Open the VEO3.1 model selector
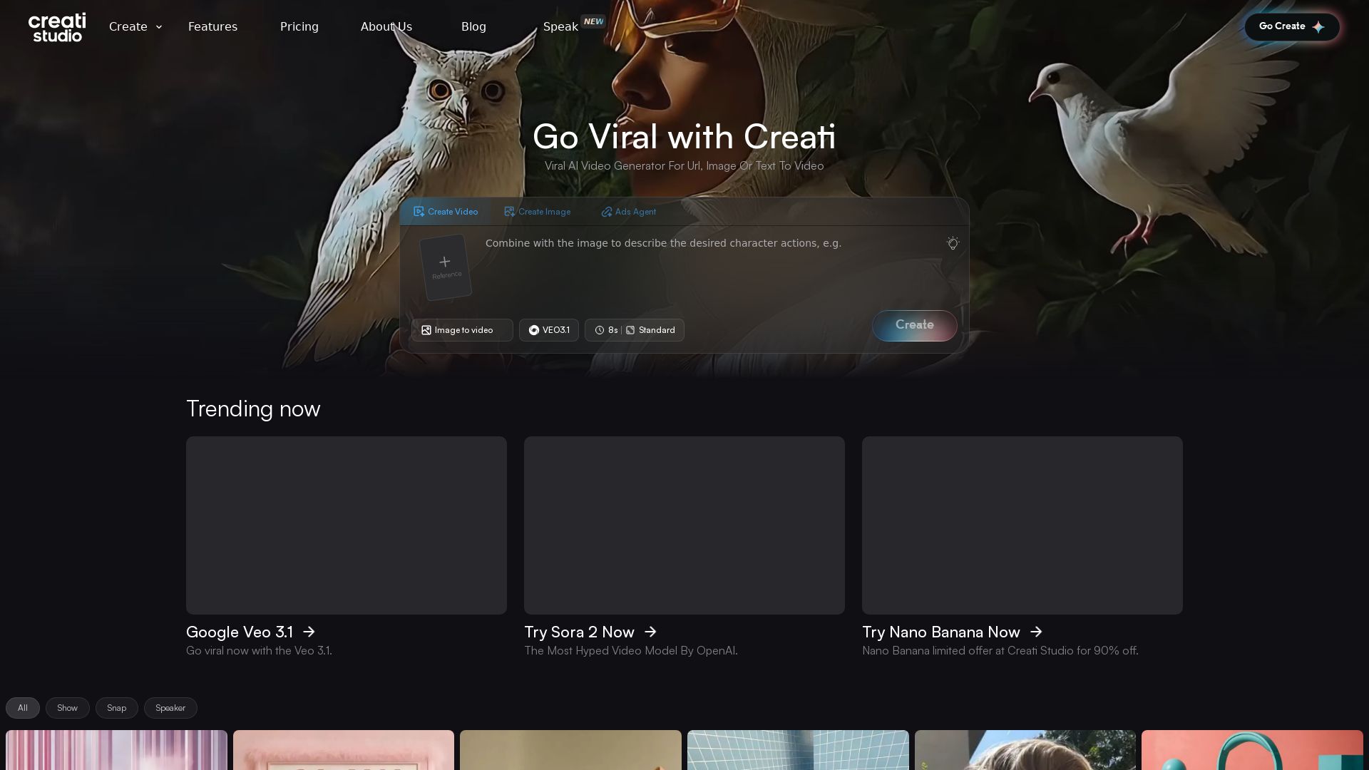The width and height of the screenshot is (1369, 770). click(549, 330)
